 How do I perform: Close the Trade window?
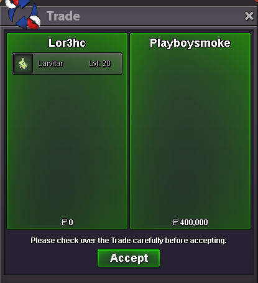(x=249, y=16)
